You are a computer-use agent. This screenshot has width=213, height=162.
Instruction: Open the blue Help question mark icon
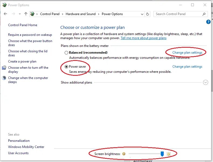[x=208, y=22]
